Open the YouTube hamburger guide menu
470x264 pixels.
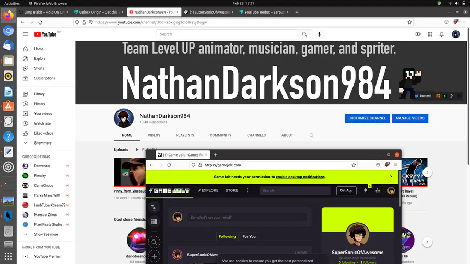(x=26, y=34)
